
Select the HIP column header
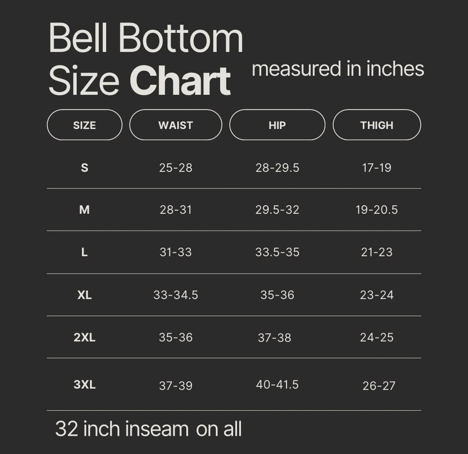tap(277, 125)
